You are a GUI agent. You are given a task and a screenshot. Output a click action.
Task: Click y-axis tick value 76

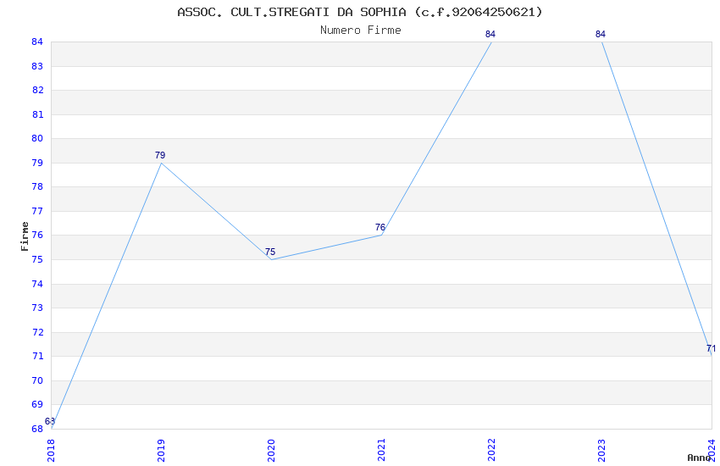pyautogui.click(x=37, y=235)
